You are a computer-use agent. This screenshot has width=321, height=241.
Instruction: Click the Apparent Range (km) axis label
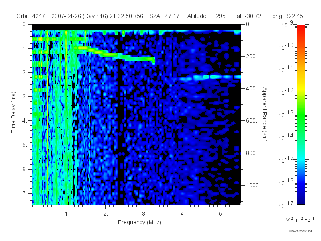point(264,114)
